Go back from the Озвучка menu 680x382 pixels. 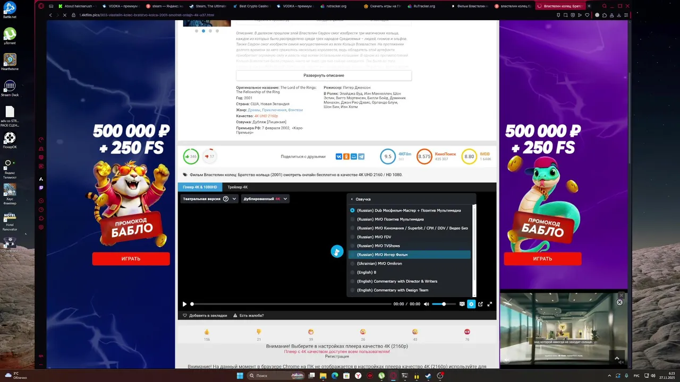(x=361, y=199)
